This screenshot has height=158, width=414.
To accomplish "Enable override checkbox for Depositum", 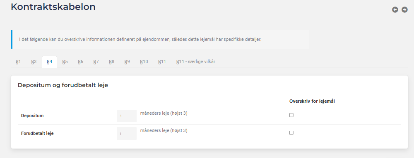I will point(291,115).
